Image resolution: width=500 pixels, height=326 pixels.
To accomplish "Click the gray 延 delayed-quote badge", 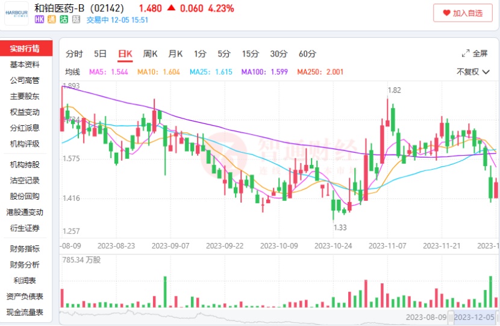I will (x=76, y=19).
